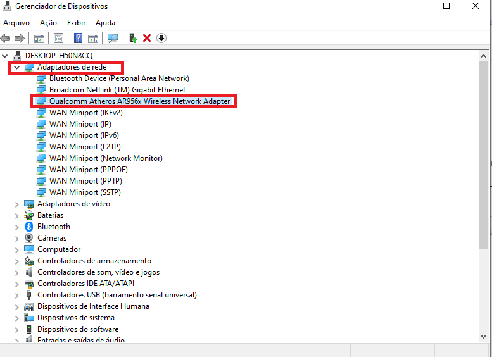Screen dimensions: 492x357
Task: Select WAN Miniport (Network Monitor)
Action: (106, 158)
